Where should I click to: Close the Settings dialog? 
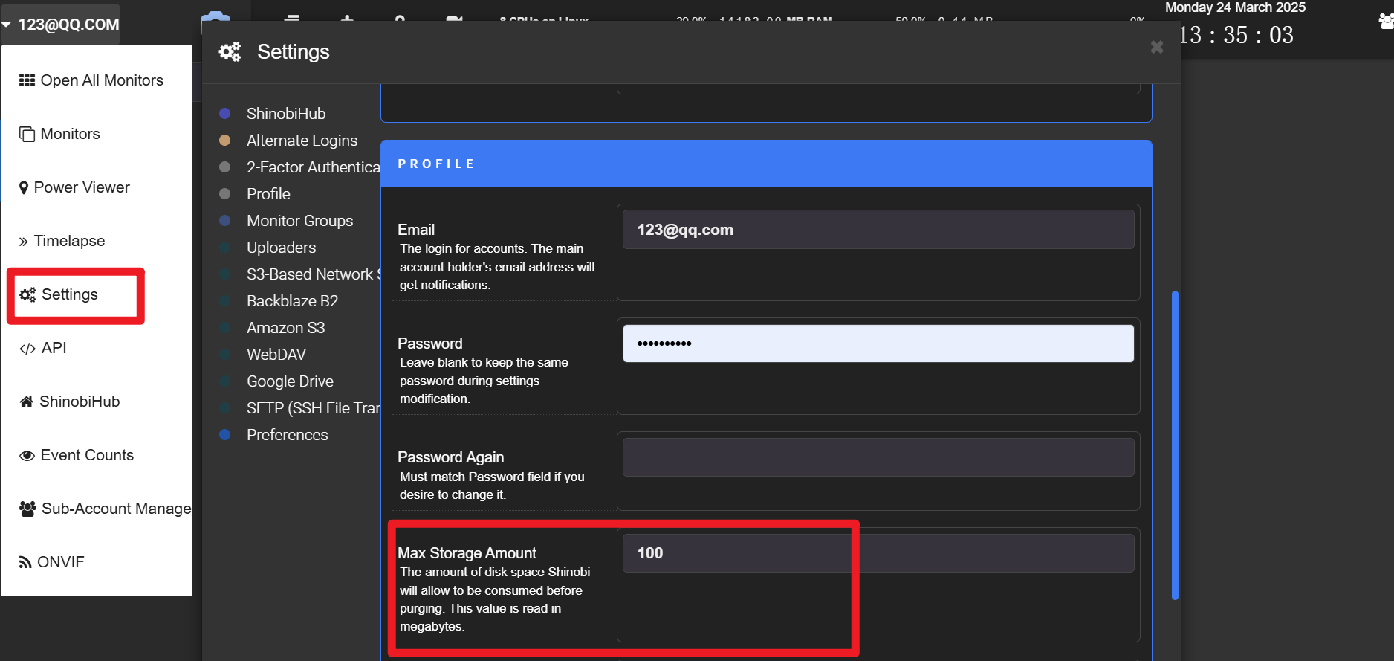[x=1157, y=47]
